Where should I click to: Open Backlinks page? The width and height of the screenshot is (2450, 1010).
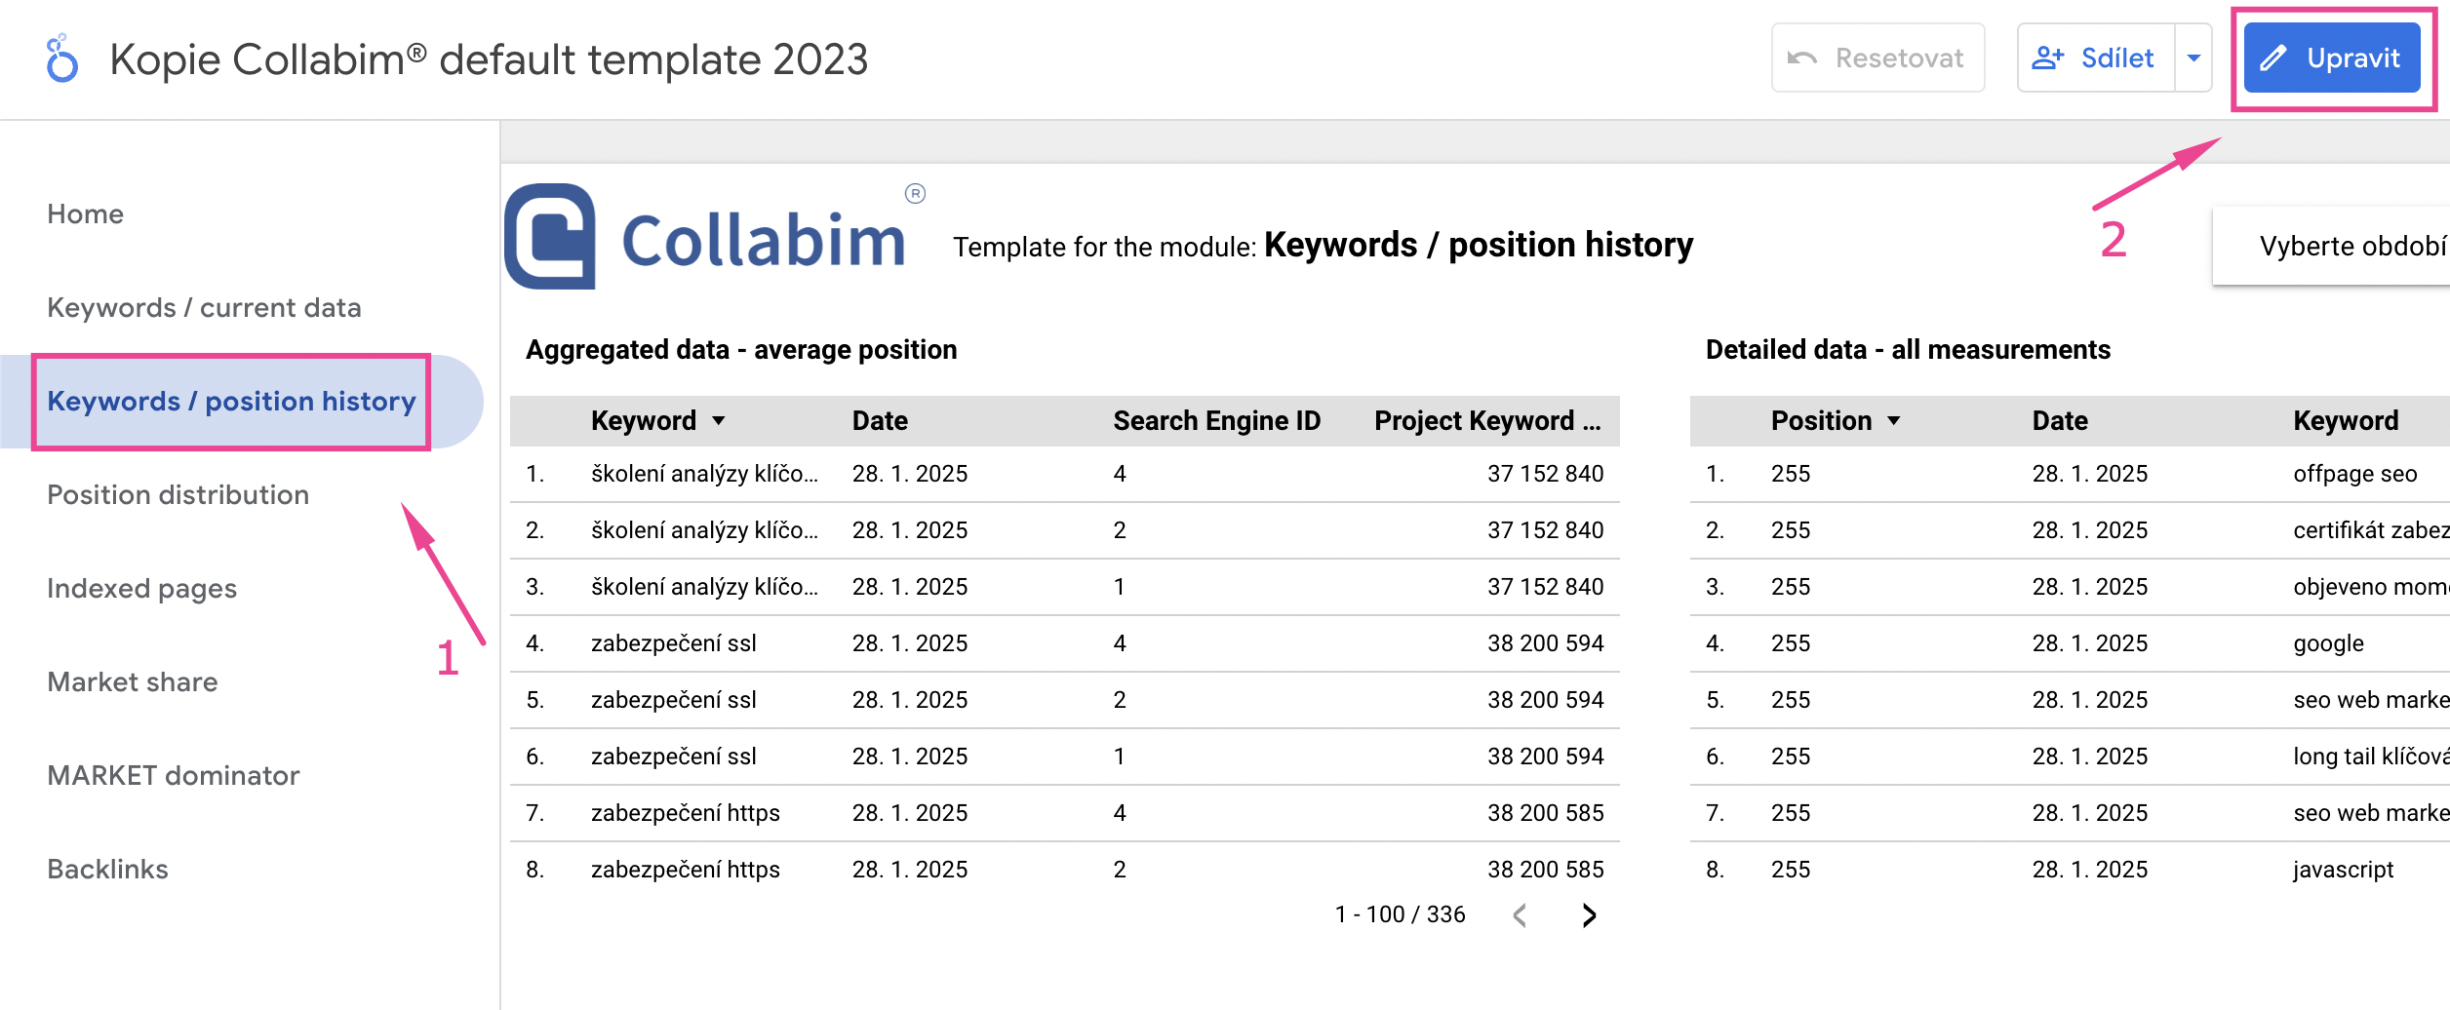click(107, 869)
